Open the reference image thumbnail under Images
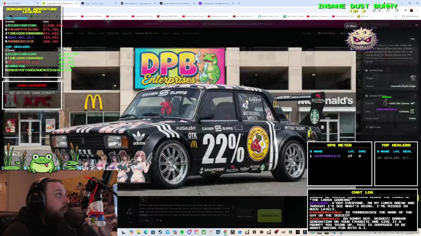The width and height of the screenshot is (421, 236). (x=413, y=78)
